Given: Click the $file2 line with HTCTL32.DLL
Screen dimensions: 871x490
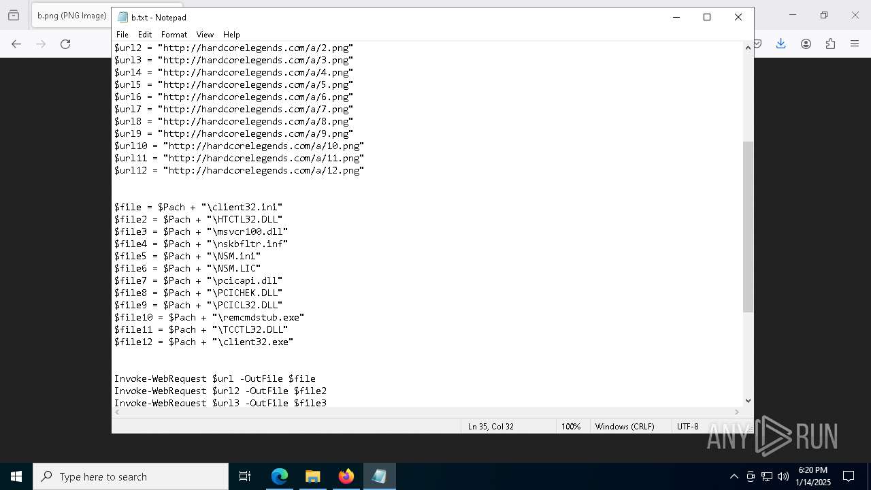Looking at the screenshot, I should tap(198, 219).
